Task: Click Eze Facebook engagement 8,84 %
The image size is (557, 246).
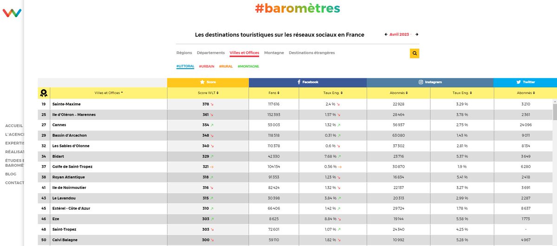Action: point(330,219)
